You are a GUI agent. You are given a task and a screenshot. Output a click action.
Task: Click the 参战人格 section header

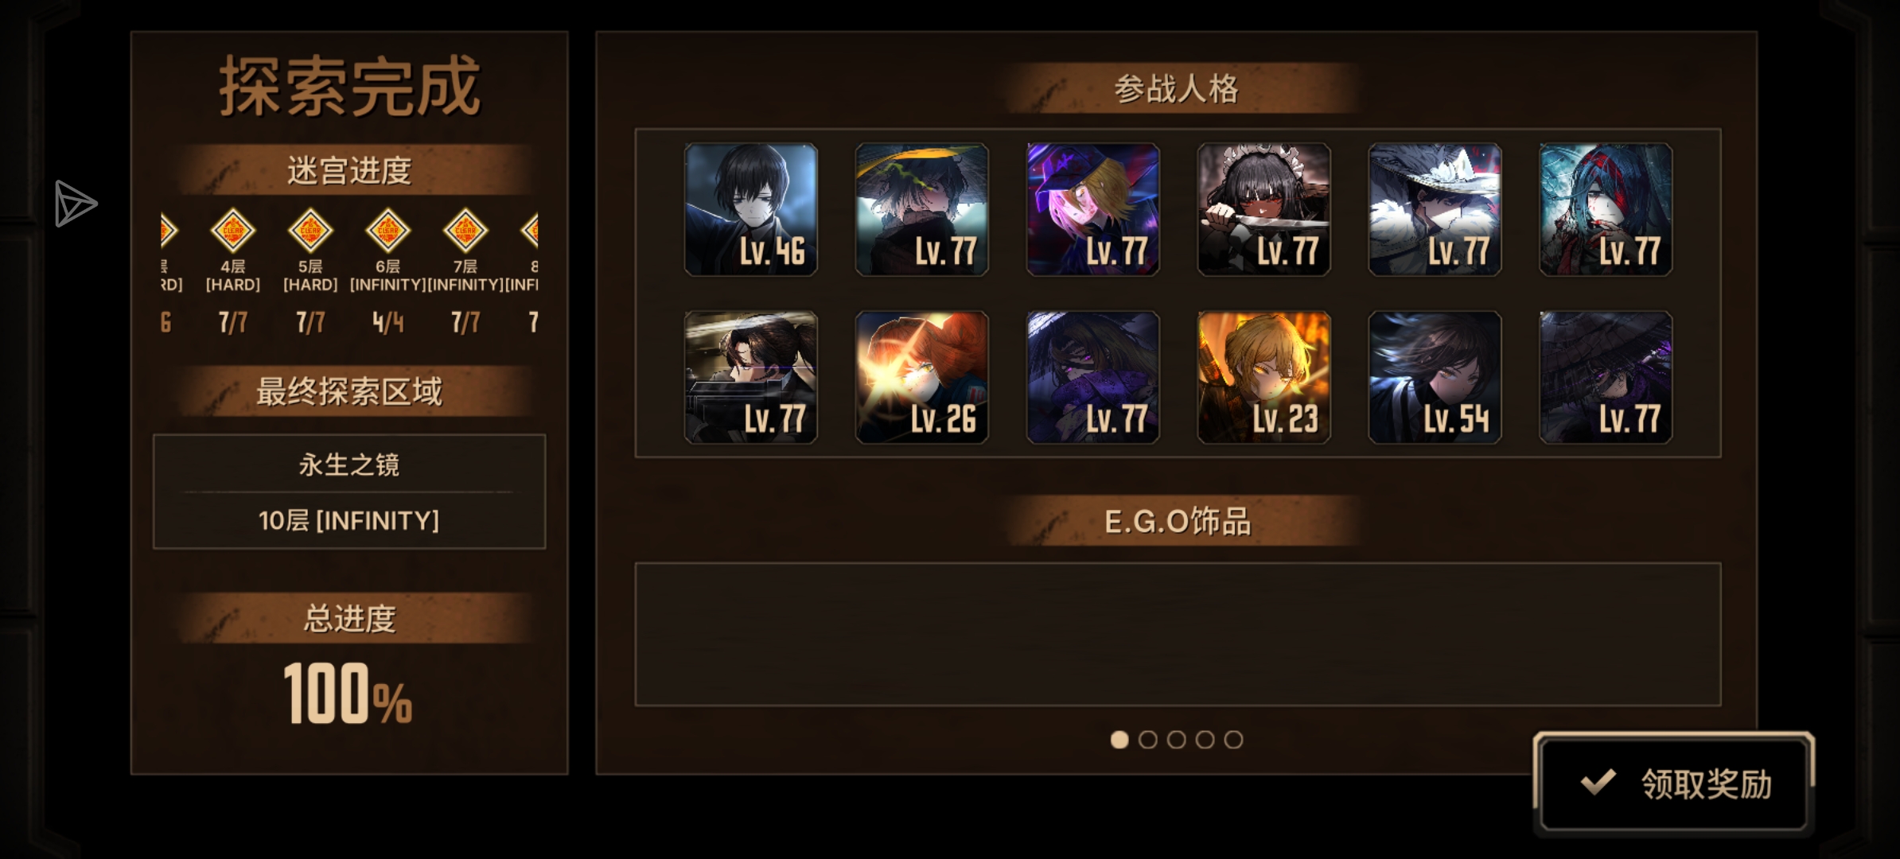click(1178, 88)
